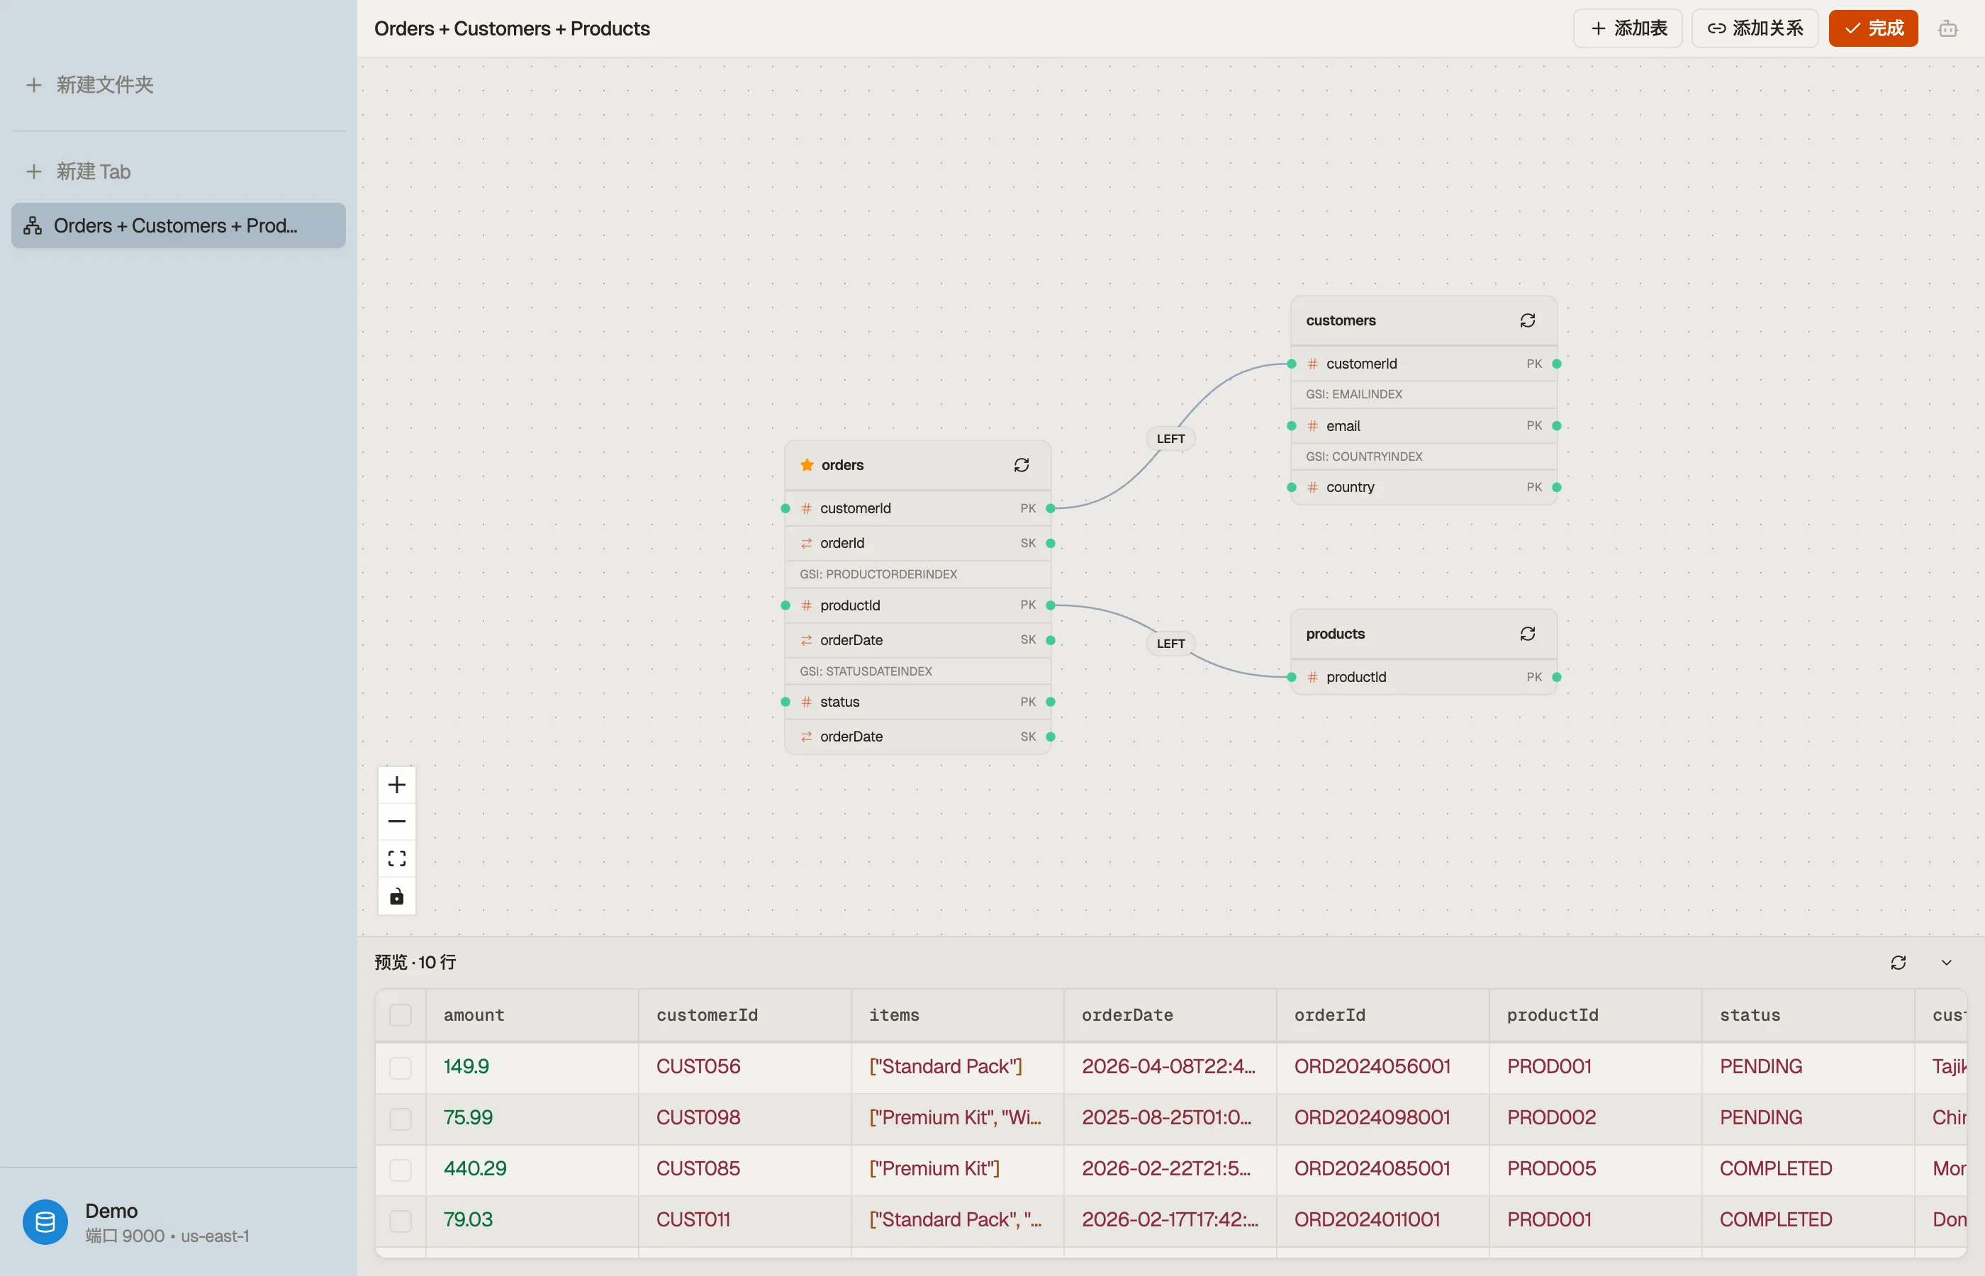Tick the select-all checkbox in preview header
Image resolution: width=1985 pixels, height=1276 pixels.
click(400, 1015)
